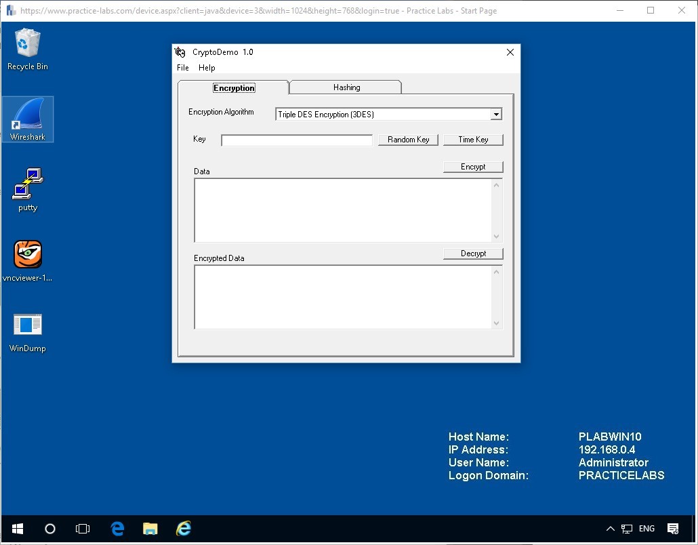The height and width of the screenshot is (545, 698).
Task: Open Wireshark from the desktop
Action: (28, 119)
